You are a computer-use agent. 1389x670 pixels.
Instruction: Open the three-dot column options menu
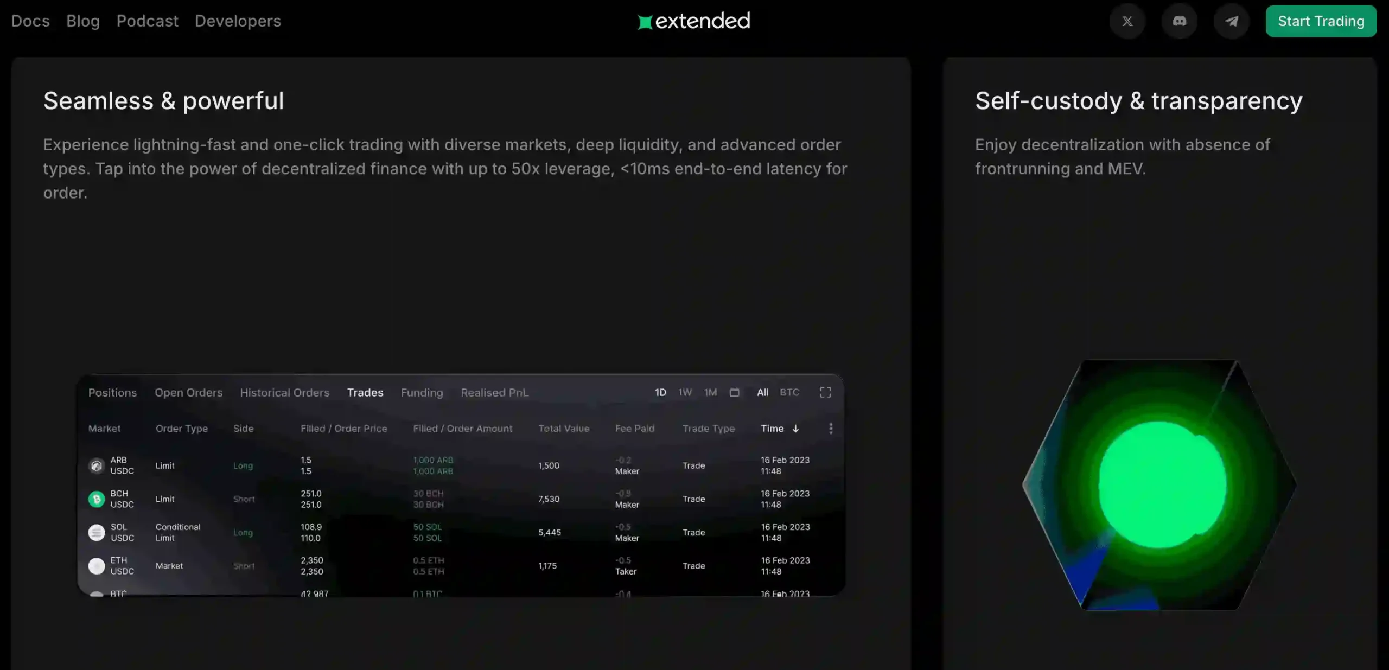pos(830,429)
